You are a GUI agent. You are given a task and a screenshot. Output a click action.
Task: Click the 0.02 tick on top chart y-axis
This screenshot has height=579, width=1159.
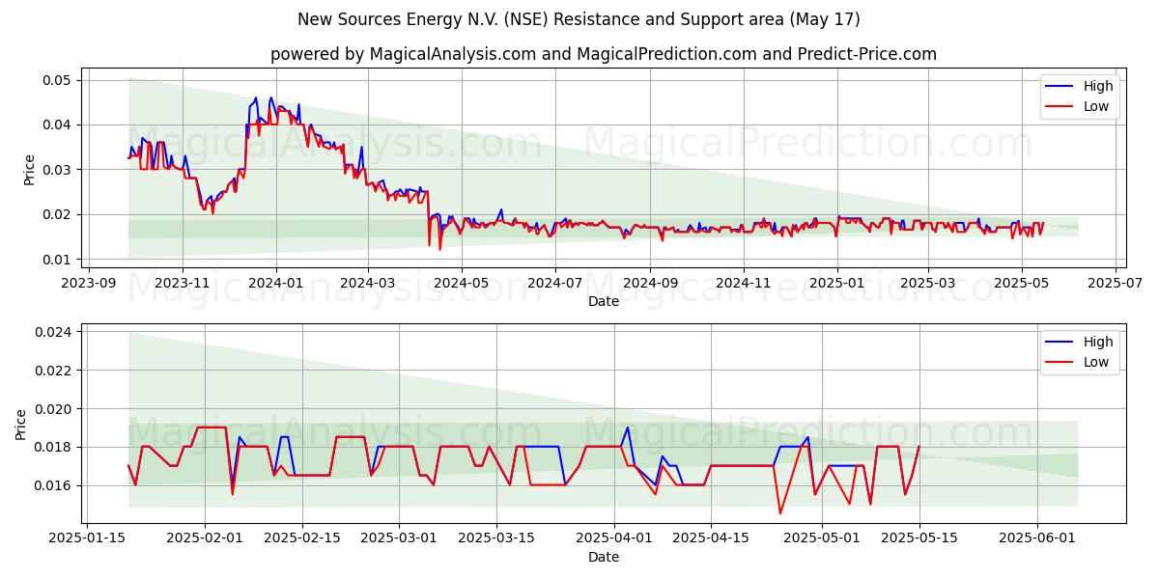(58, 214)
